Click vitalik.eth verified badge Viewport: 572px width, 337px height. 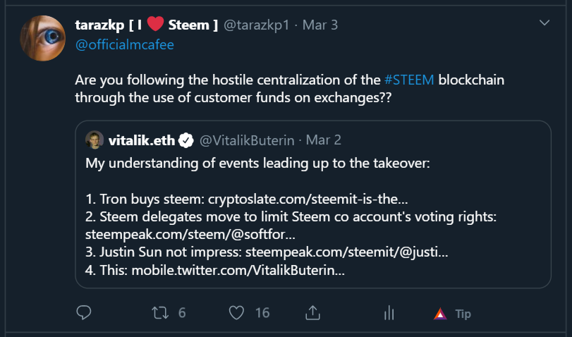[x=186, y=140]
